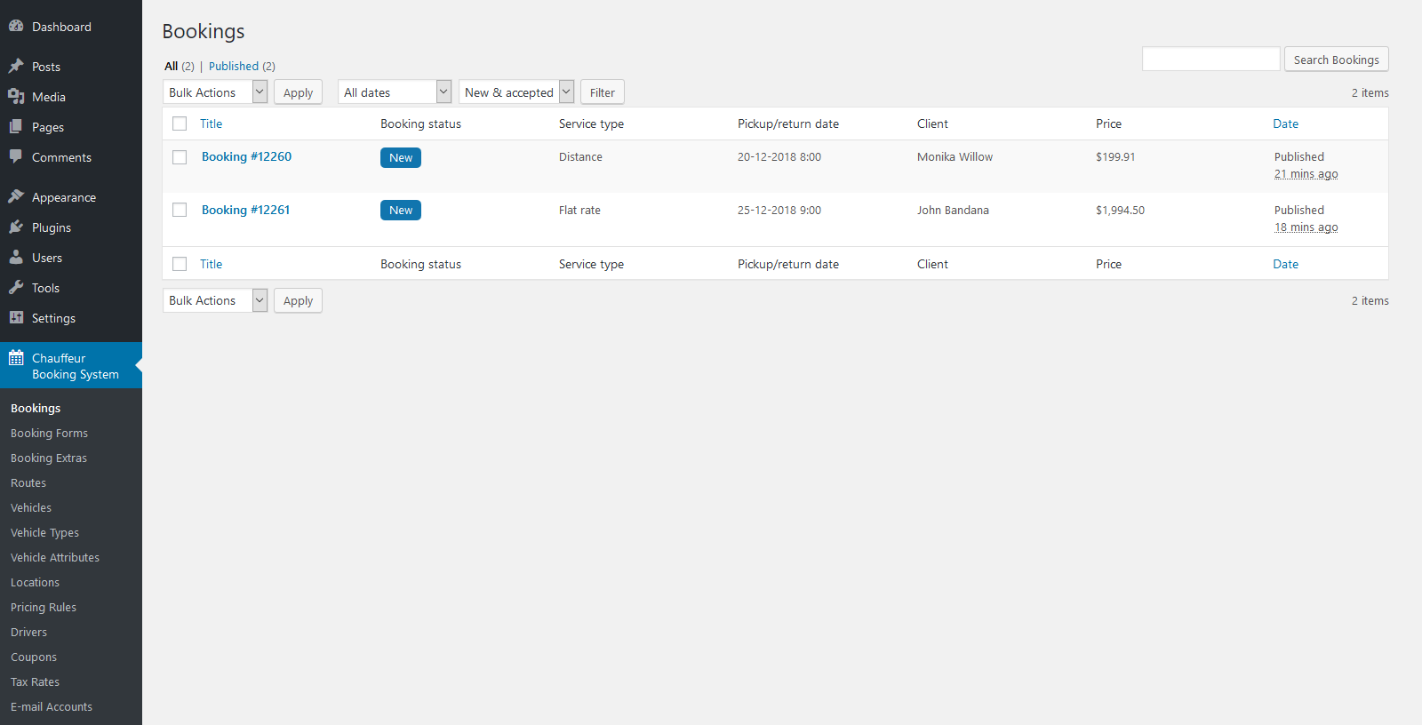Open Media menu item
Viewport: 1422px width, 725px height.
(x=71, y=97)
